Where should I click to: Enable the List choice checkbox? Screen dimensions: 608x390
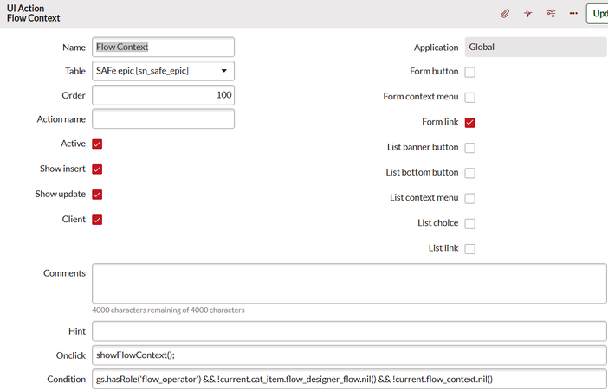pos(470,223)
